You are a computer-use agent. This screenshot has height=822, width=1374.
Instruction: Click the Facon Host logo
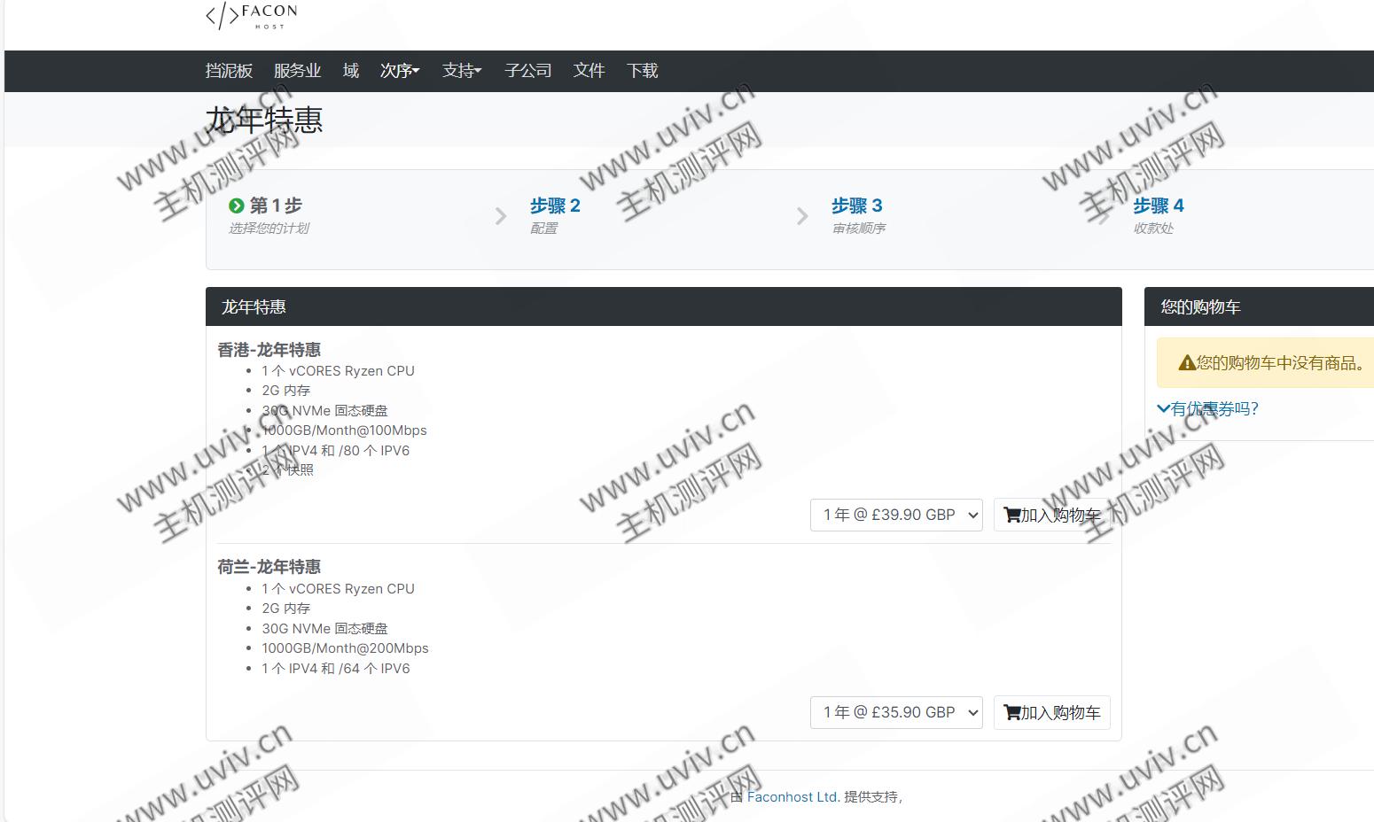251,16
